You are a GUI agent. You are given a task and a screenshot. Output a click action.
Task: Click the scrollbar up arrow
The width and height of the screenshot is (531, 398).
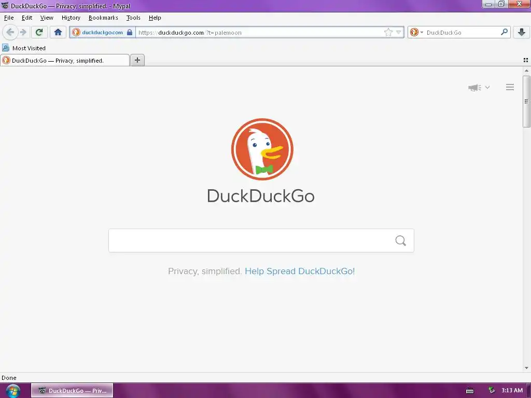coord(526,70)
